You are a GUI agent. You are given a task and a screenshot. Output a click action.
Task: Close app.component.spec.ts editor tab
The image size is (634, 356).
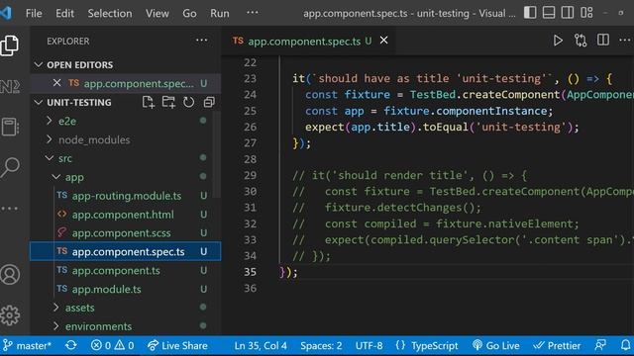coord(383,41)
